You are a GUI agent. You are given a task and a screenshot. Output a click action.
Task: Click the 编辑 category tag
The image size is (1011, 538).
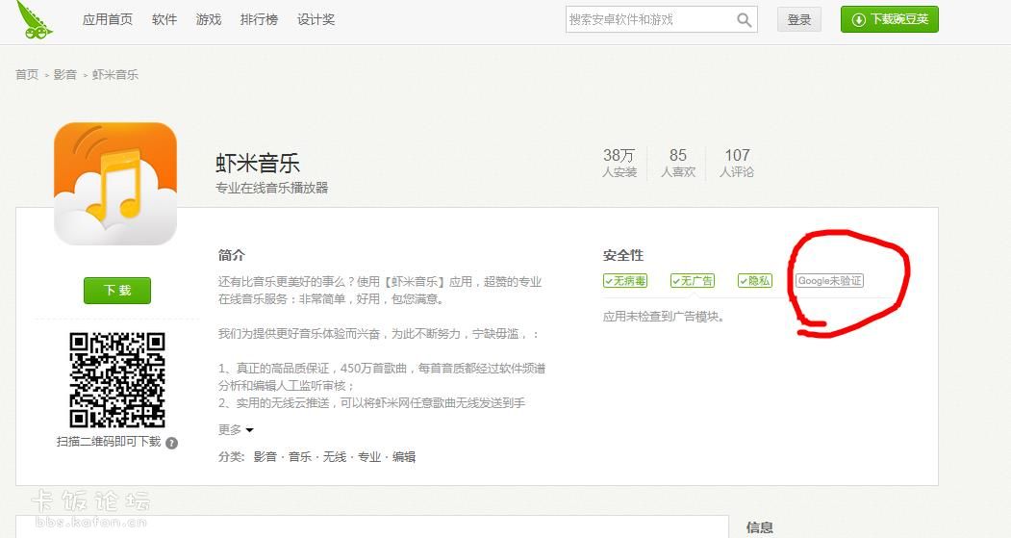click(x=404, y=457)
